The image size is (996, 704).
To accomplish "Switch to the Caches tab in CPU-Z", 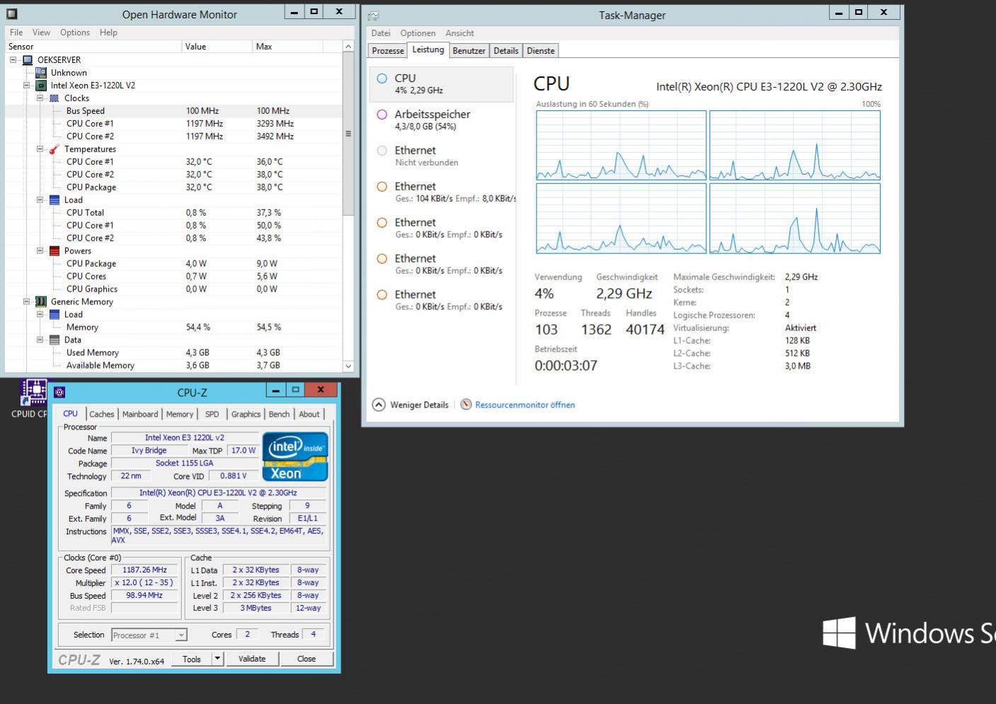I will pyautogui.click(x=101, y=415).
